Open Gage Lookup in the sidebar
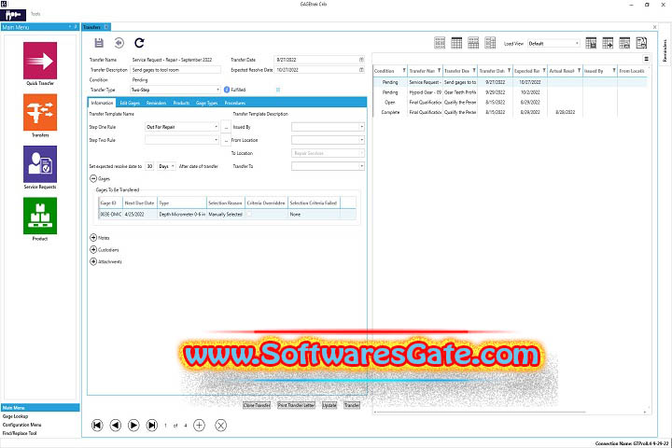672x448 pixels. (x=16, y=416)
